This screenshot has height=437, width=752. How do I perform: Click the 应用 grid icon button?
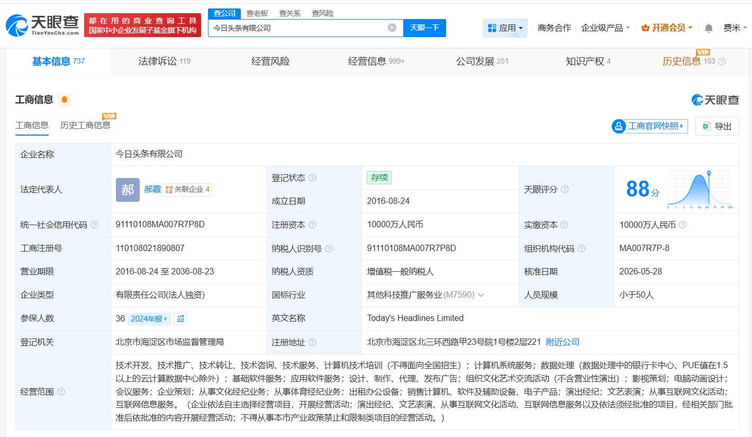[492, 28]
